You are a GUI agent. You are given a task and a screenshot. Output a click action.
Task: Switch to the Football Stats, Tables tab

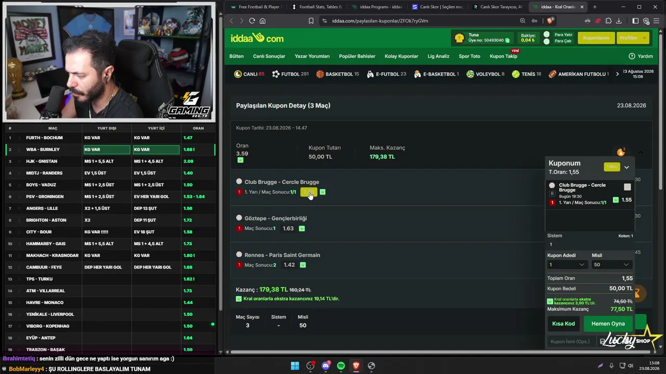316,7
